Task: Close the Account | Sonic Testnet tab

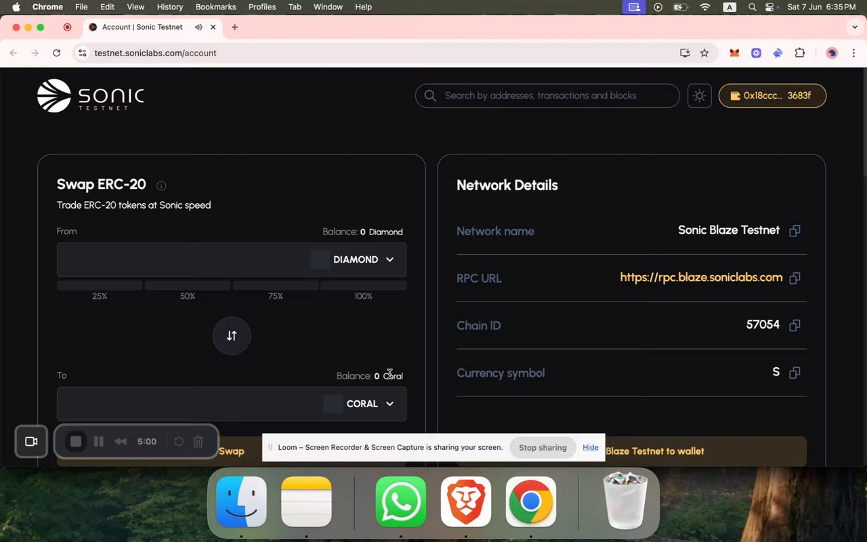Action: 213,27
